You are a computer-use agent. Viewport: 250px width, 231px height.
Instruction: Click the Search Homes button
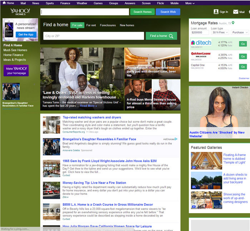[142, 12]
